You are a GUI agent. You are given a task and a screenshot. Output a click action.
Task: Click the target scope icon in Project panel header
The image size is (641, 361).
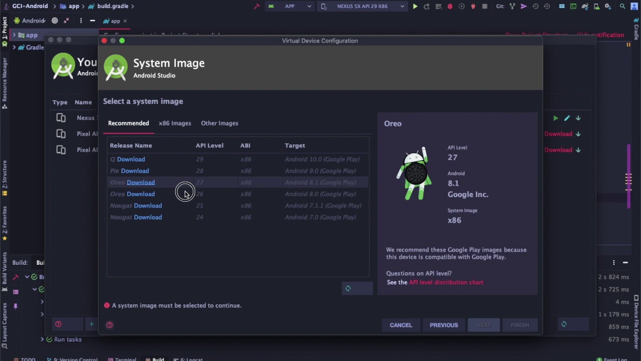(55, 21)
